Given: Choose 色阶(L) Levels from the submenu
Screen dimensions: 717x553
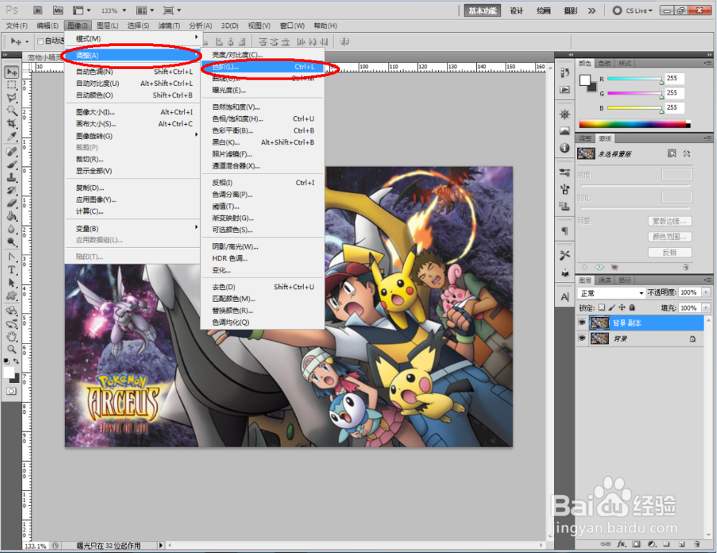Looking at the screenshot, I should (262, 67).
